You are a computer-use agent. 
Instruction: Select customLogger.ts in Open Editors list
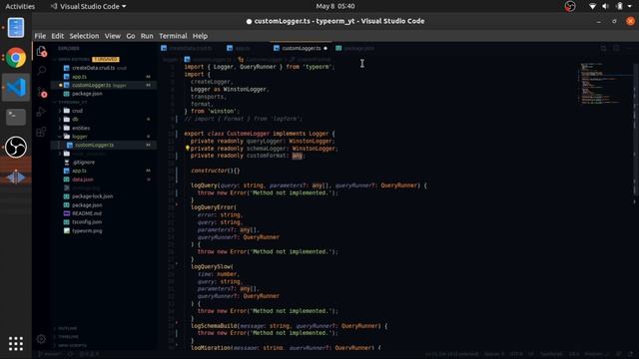91,85
